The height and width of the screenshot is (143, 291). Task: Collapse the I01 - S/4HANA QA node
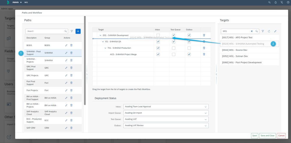click(x=103, y=42)
